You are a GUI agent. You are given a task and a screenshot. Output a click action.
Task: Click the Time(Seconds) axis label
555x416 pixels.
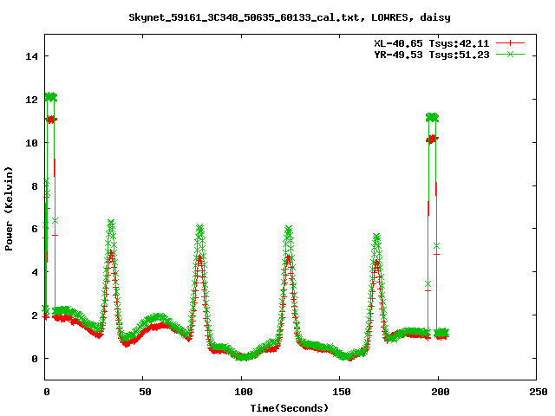(289, 408)
